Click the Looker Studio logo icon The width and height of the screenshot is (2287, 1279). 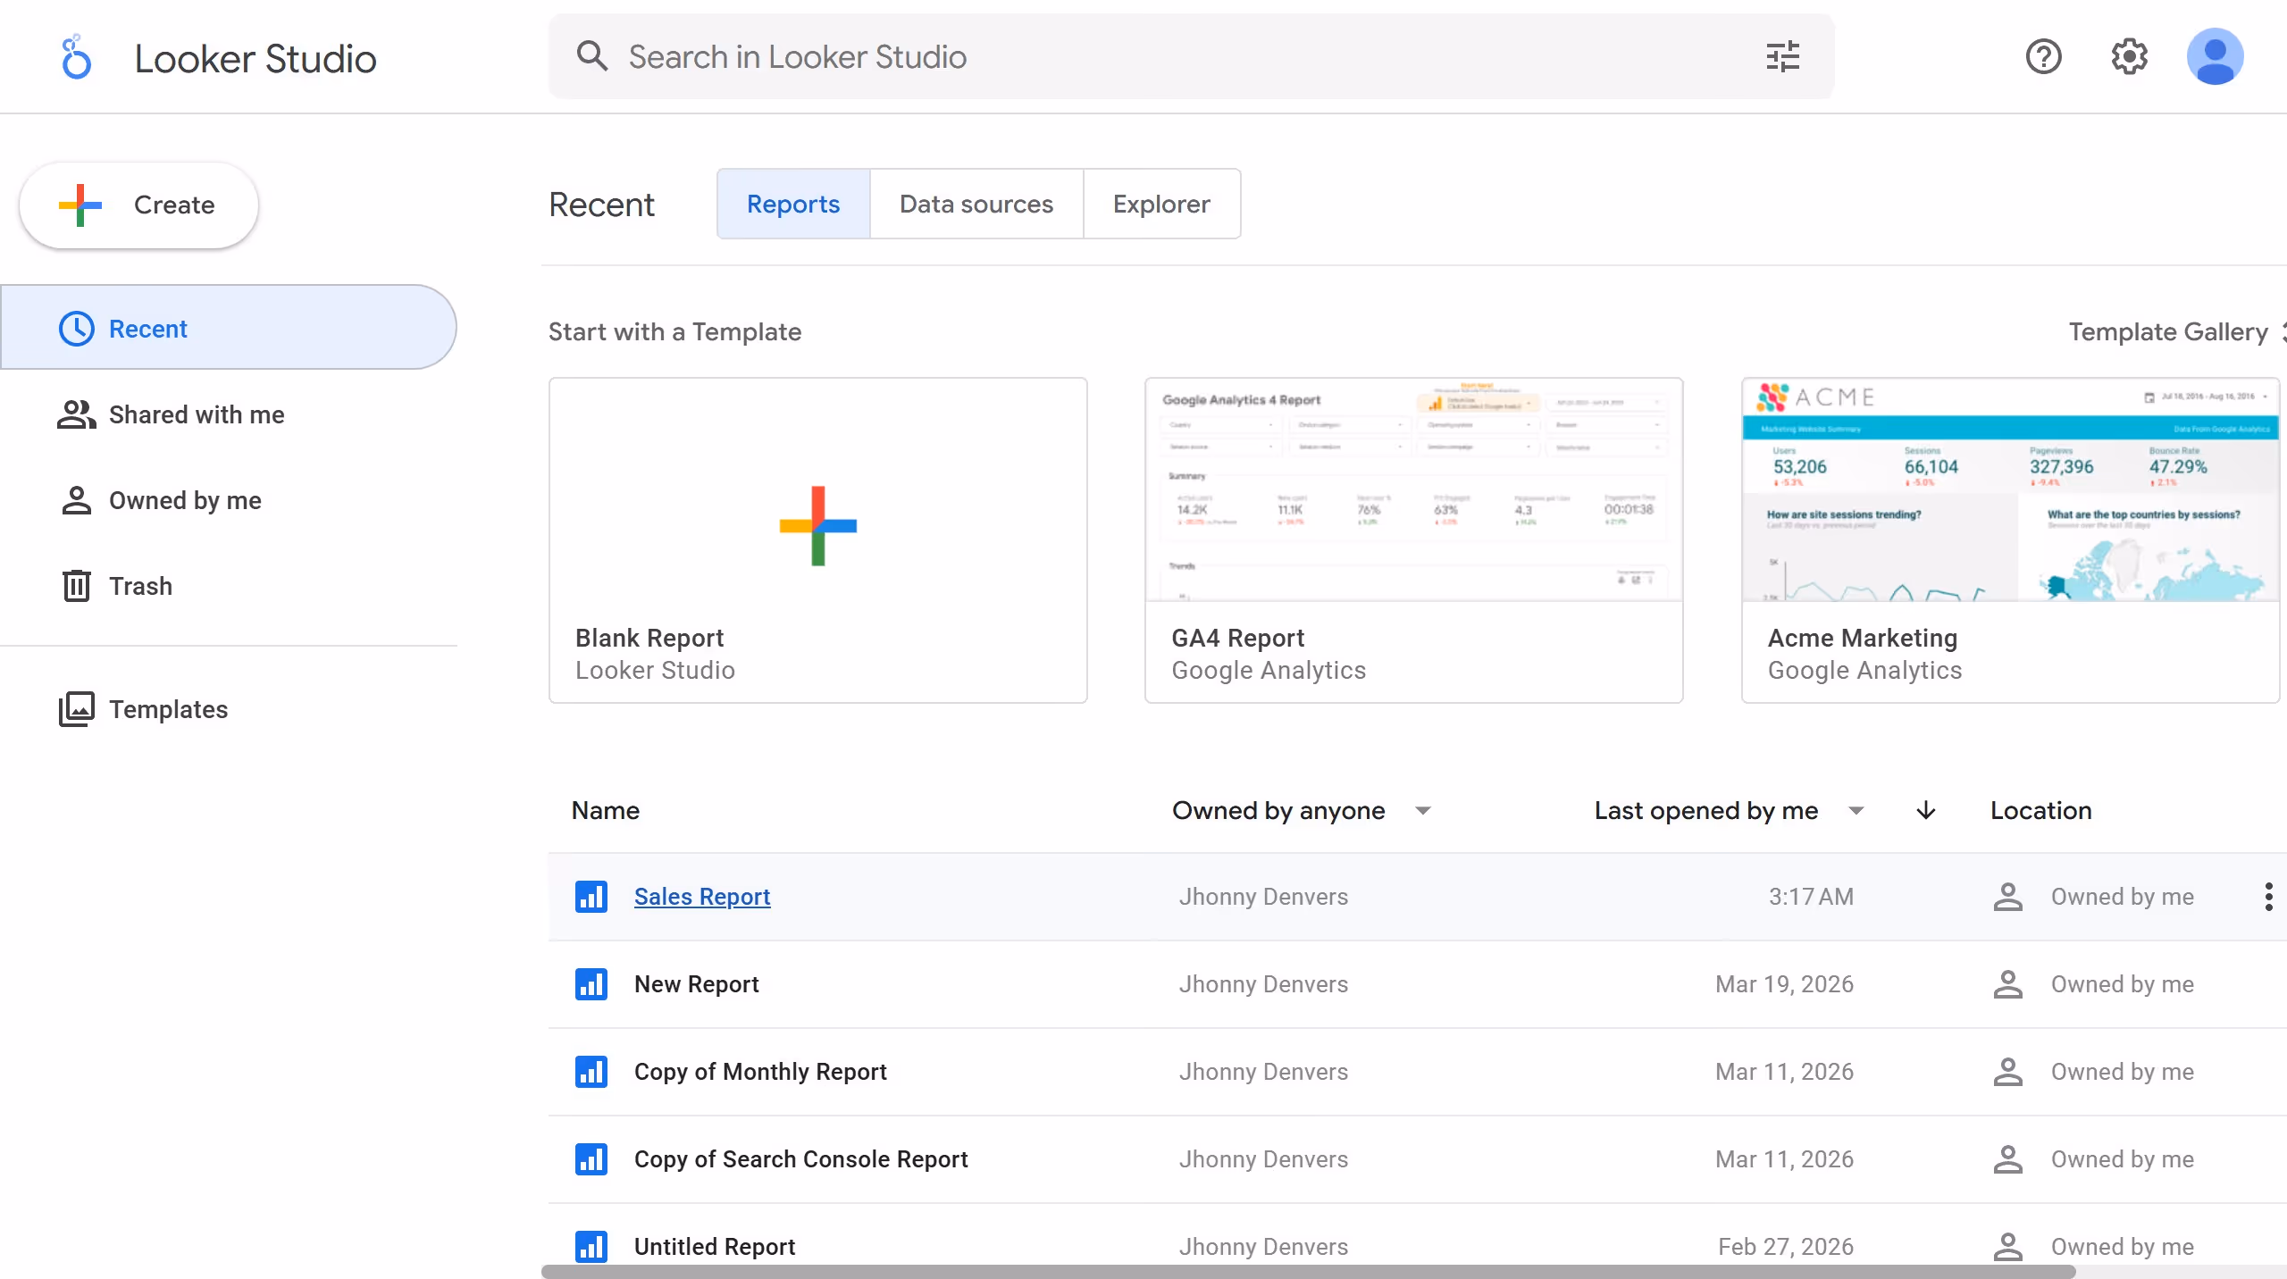(76, 57)
